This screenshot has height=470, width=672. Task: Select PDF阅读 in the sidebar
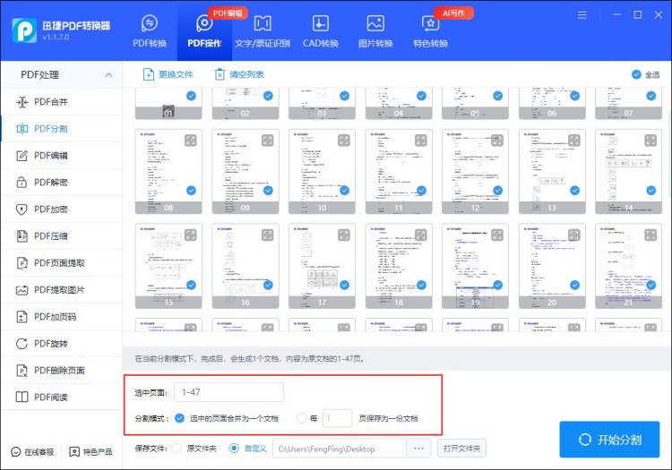pyautogui.click(x=61, y=397)
